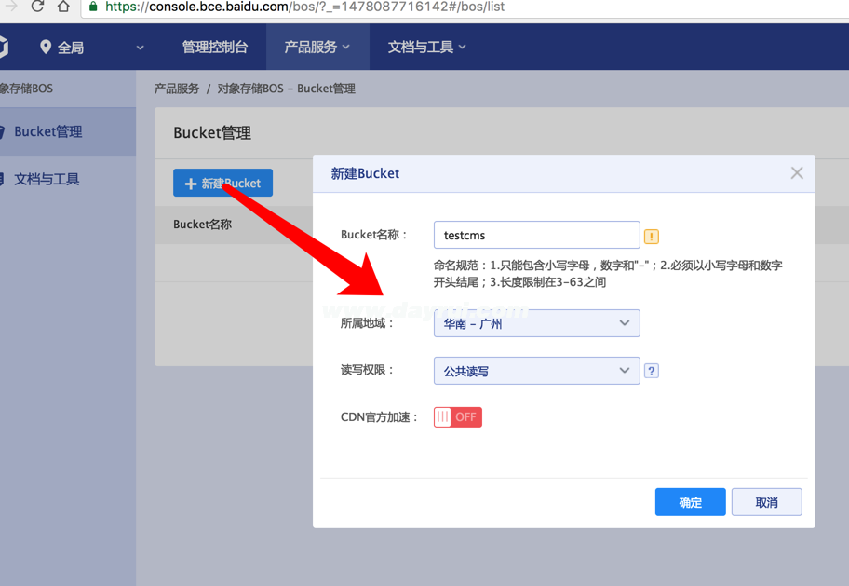Click the Bucket名称 input field with testcms
The height and width of the screenshot is (586, 849).
pyautogui.click(x=536, y=235)
